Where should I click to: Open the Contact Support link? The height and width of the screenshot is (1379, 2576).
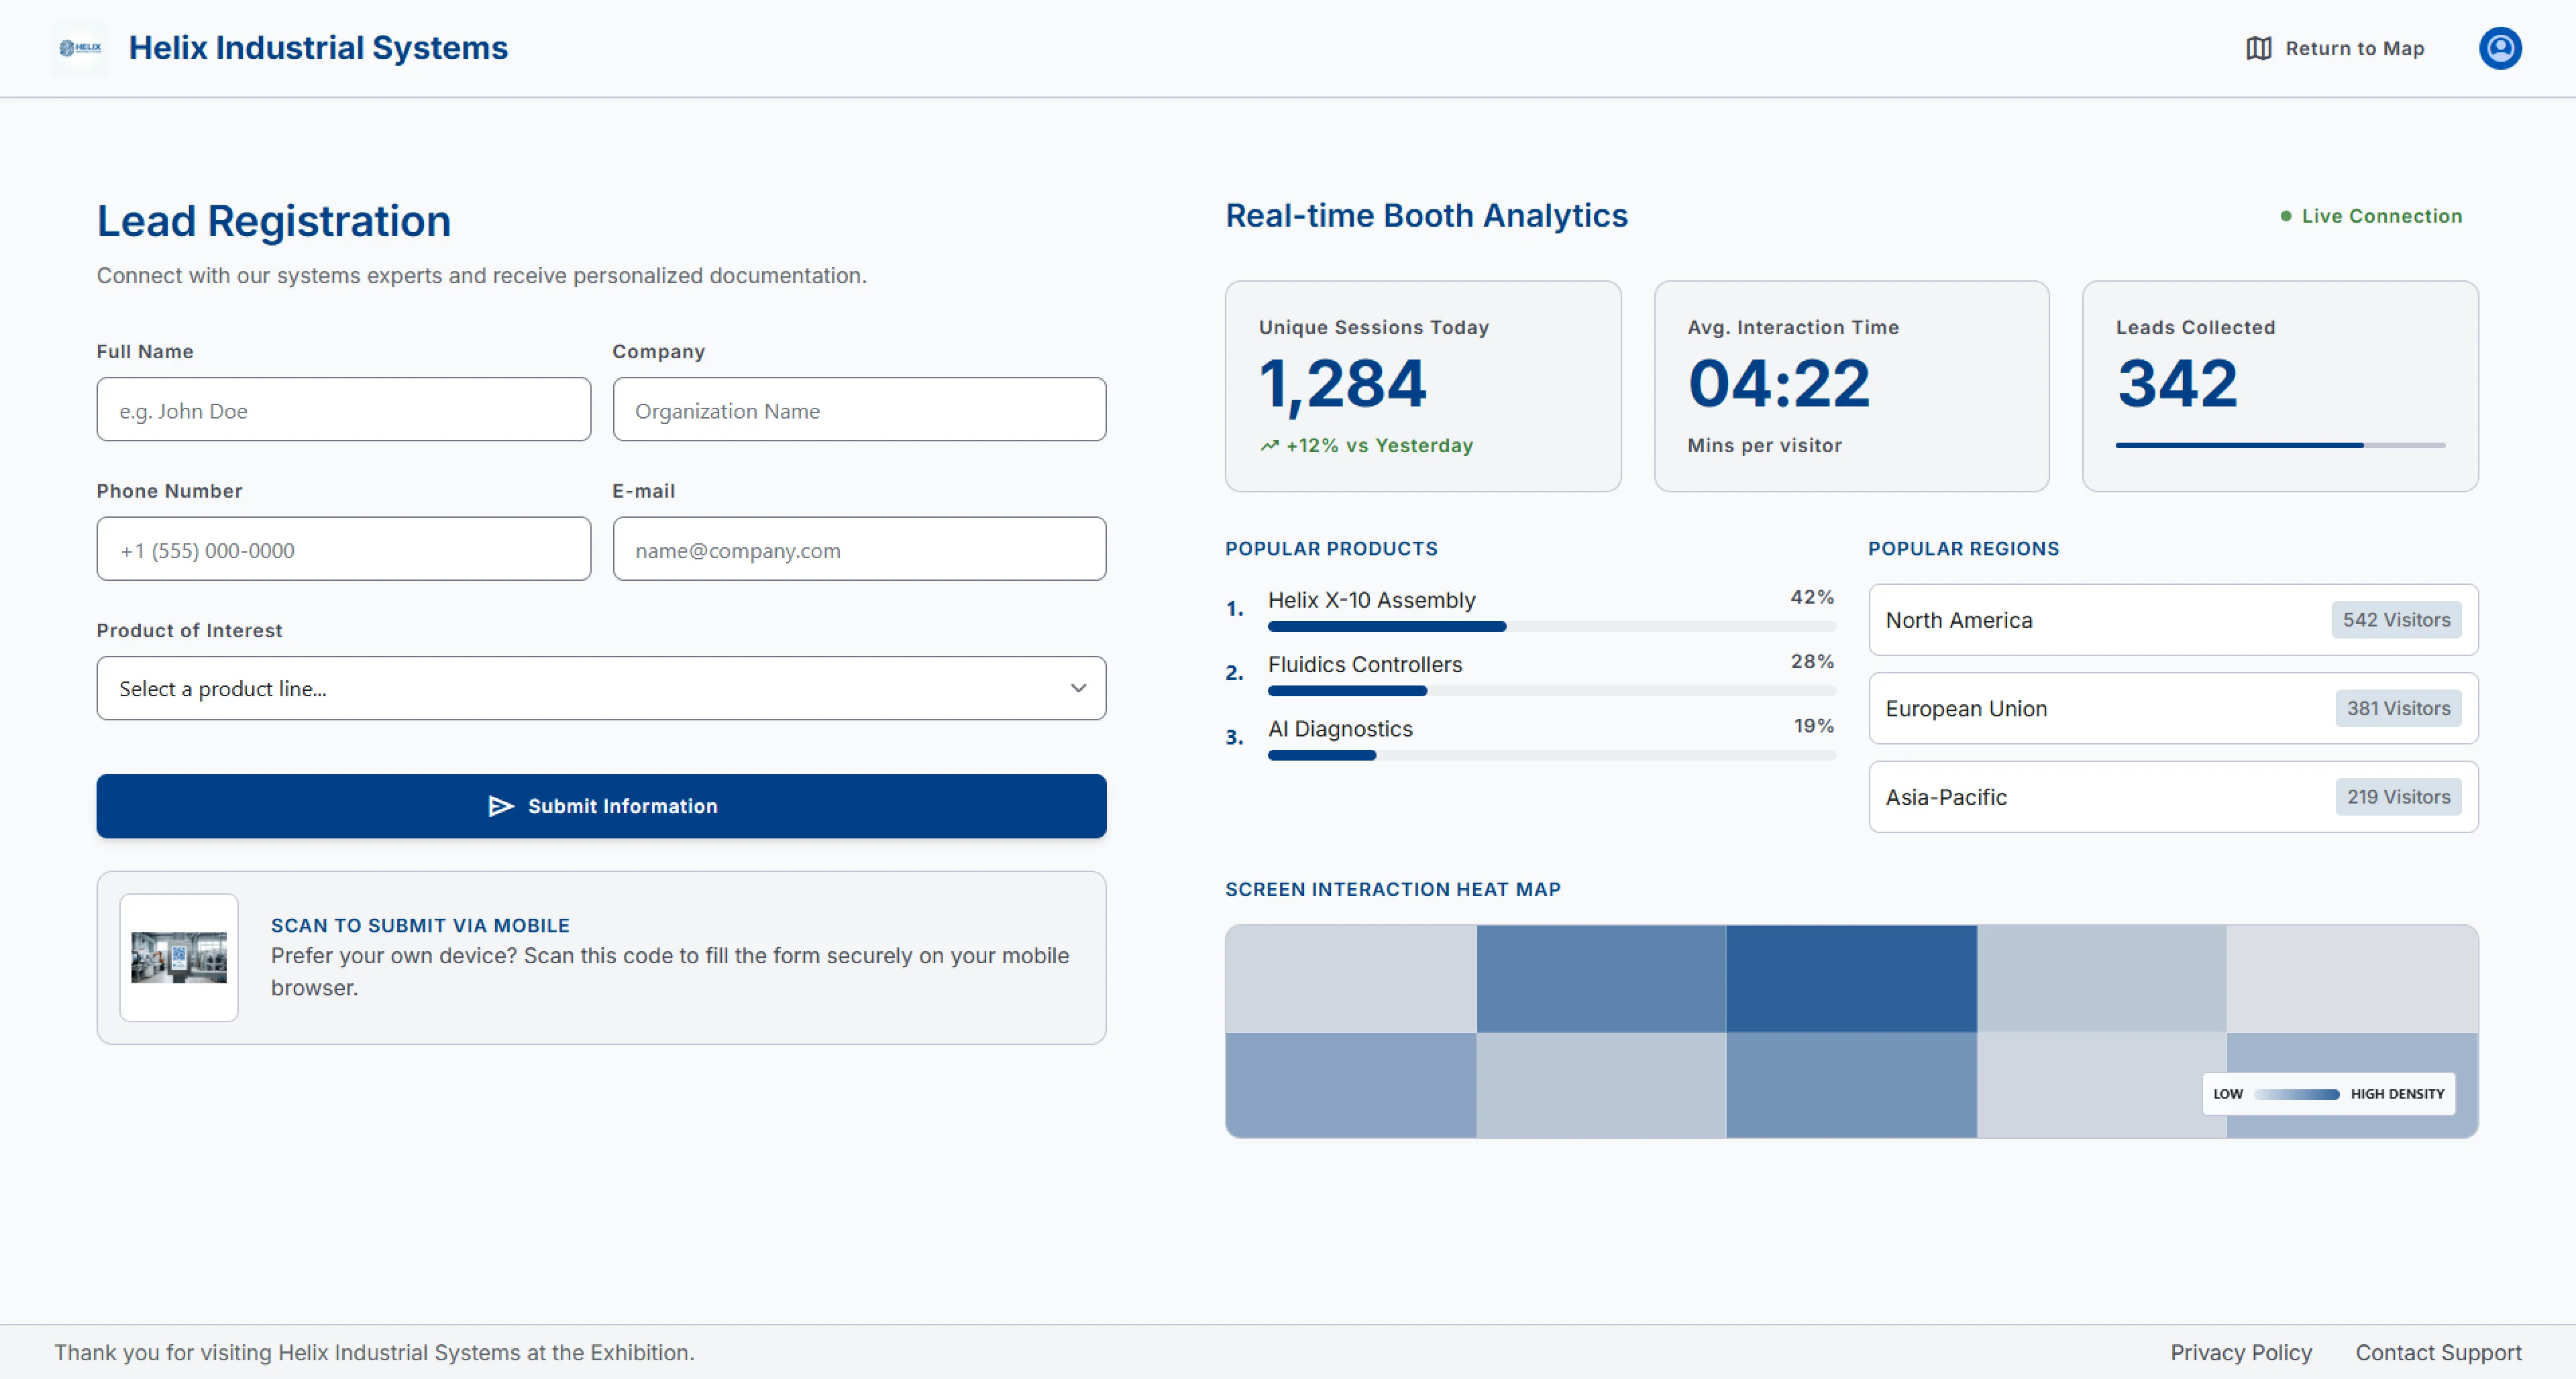coord(2438,1352)
